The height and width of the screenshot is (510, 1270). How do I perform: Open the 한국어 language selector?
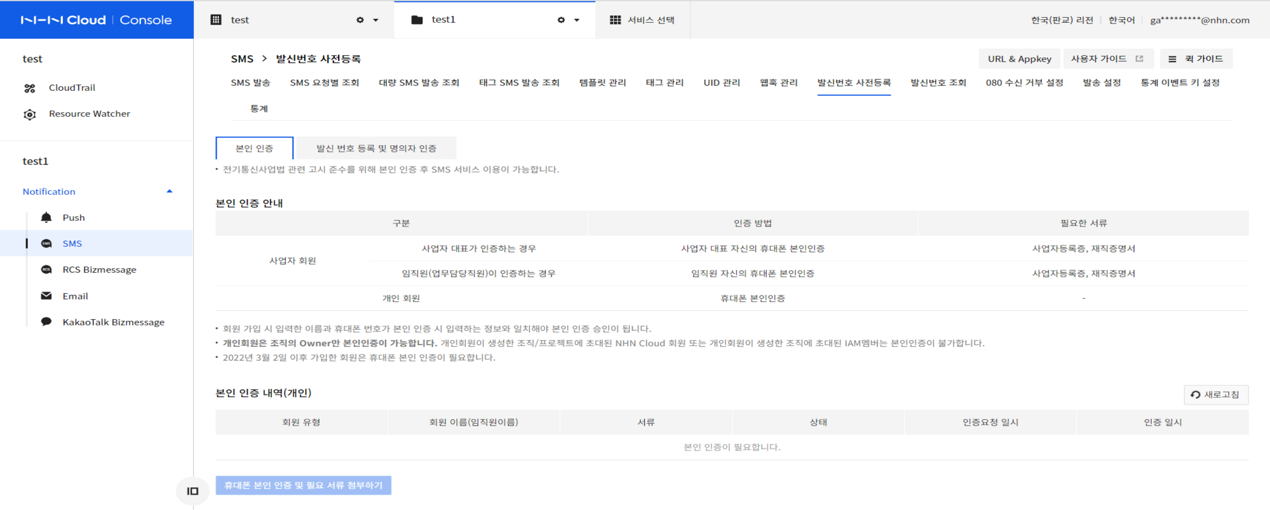coord(1121,20)
